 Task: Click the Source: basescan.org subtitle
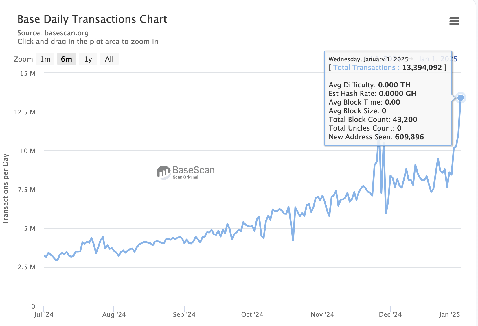pos(53,33)
